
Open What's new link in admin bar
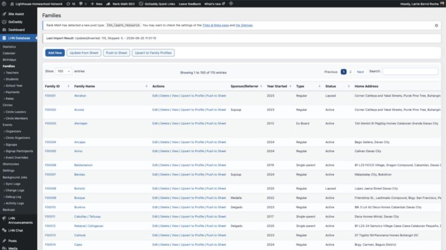coord(214,4)
